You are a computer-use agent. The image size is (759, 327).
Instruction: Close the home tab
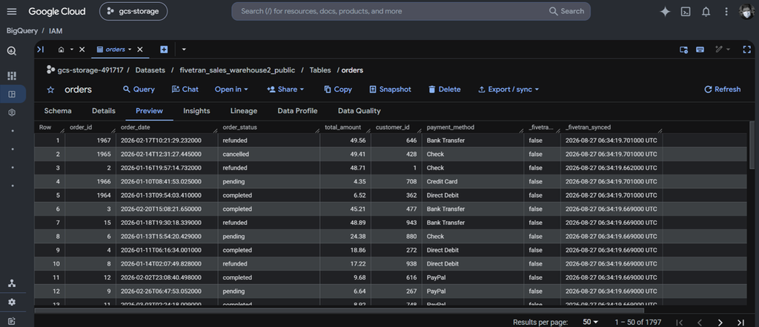[x=82, y=50]
